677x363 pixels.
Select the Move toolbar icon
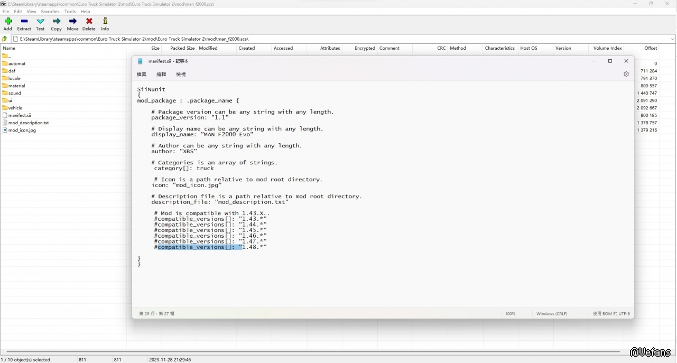click(73, 22)
